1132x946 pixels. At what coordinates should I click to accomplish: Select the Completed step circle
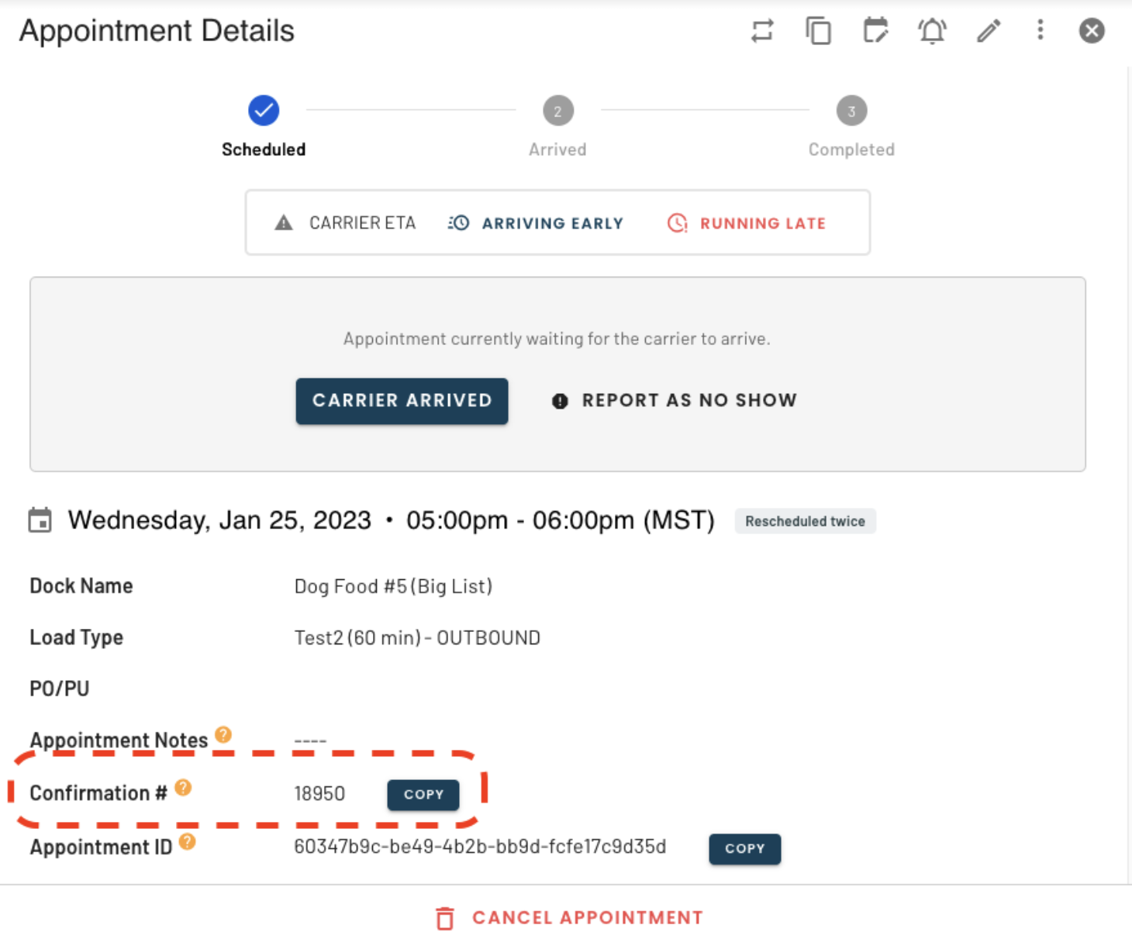pos(851,111)
